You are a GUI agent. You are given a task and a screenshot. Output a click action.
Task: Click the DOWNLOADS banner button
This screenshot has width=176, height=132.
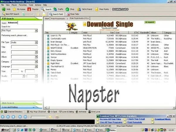[x=120, y=9]
